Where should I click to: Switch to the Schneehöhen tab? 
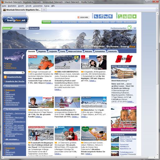tap(100, 52)
